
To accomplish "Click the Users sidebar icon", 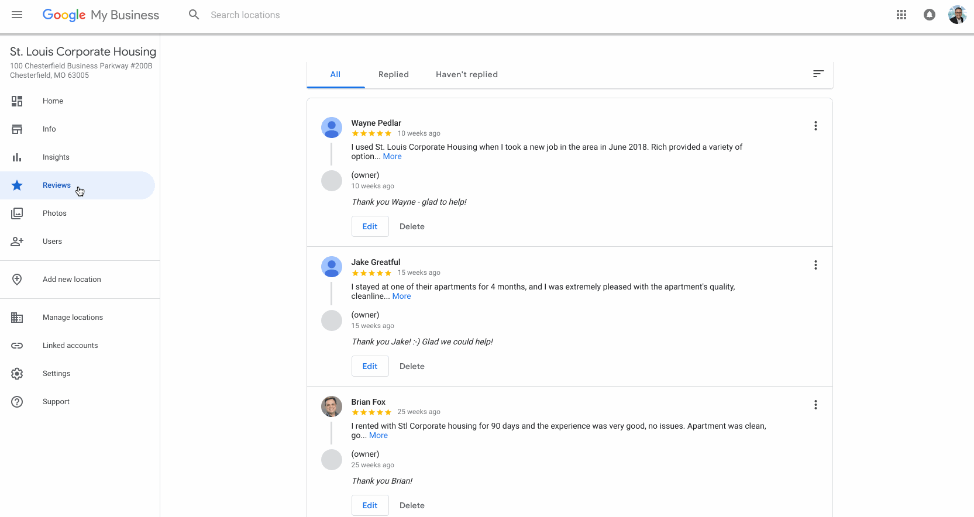I will click(x=18, y=241).
